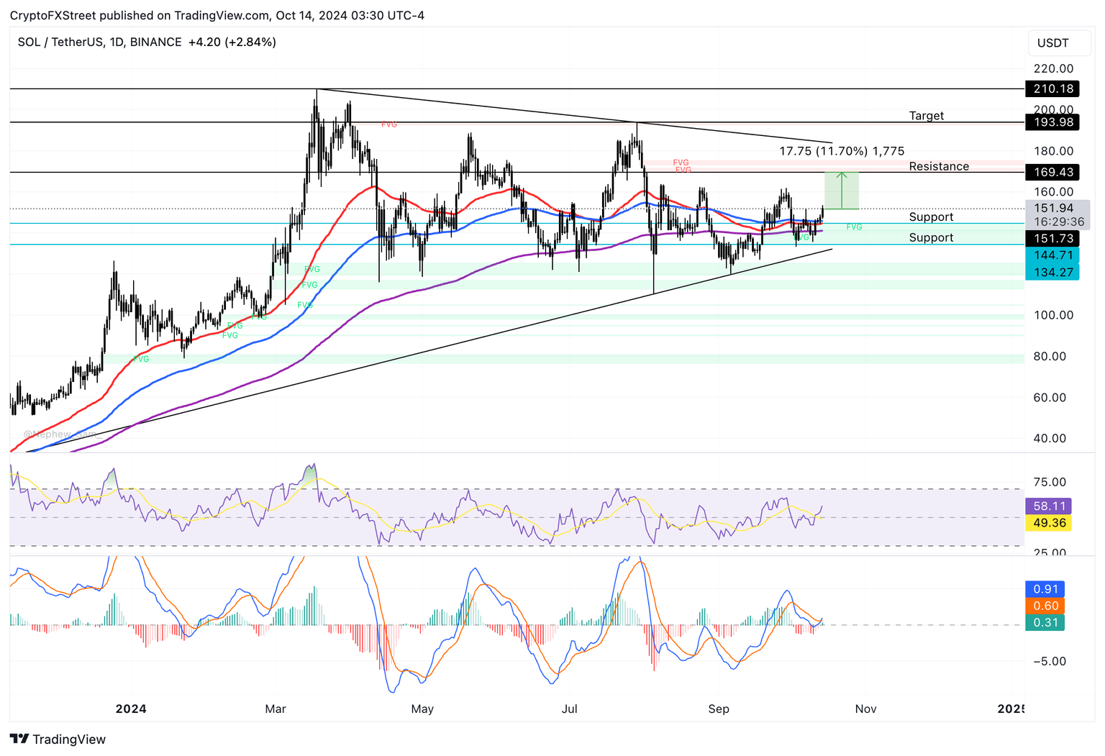The width and height of the screenshot is (1105, 756).
Task: Click the Sep label on time axis
Action: pyautogui.click(x=719, y=709)
